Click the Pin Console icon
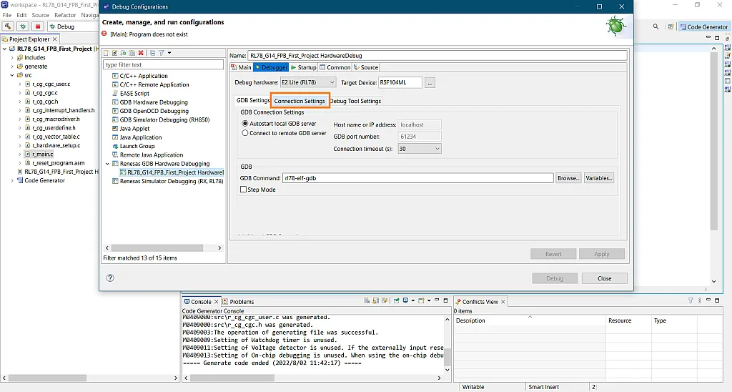The height and width of the screenshot is (392, 732). pos(396,301)
